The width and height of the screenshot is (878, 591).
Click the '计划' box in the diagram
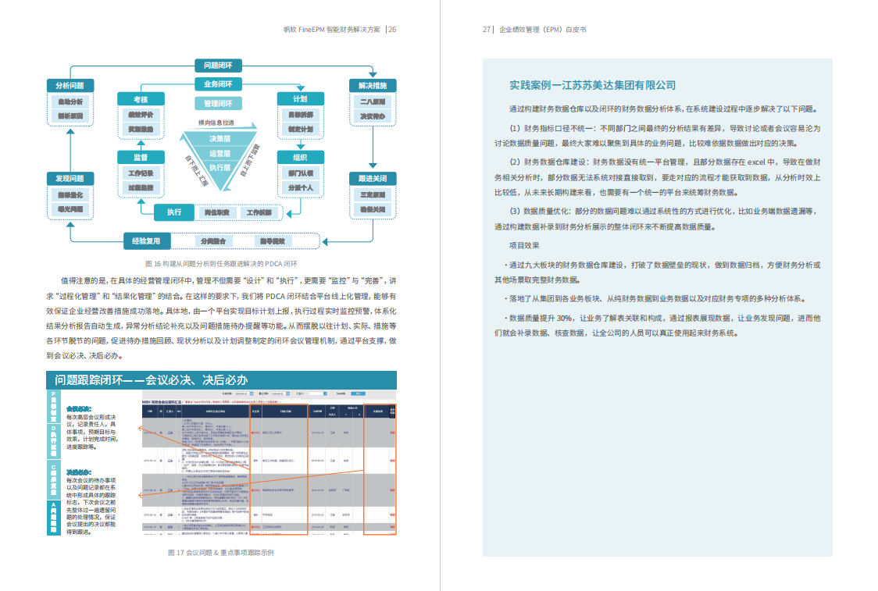301,99
